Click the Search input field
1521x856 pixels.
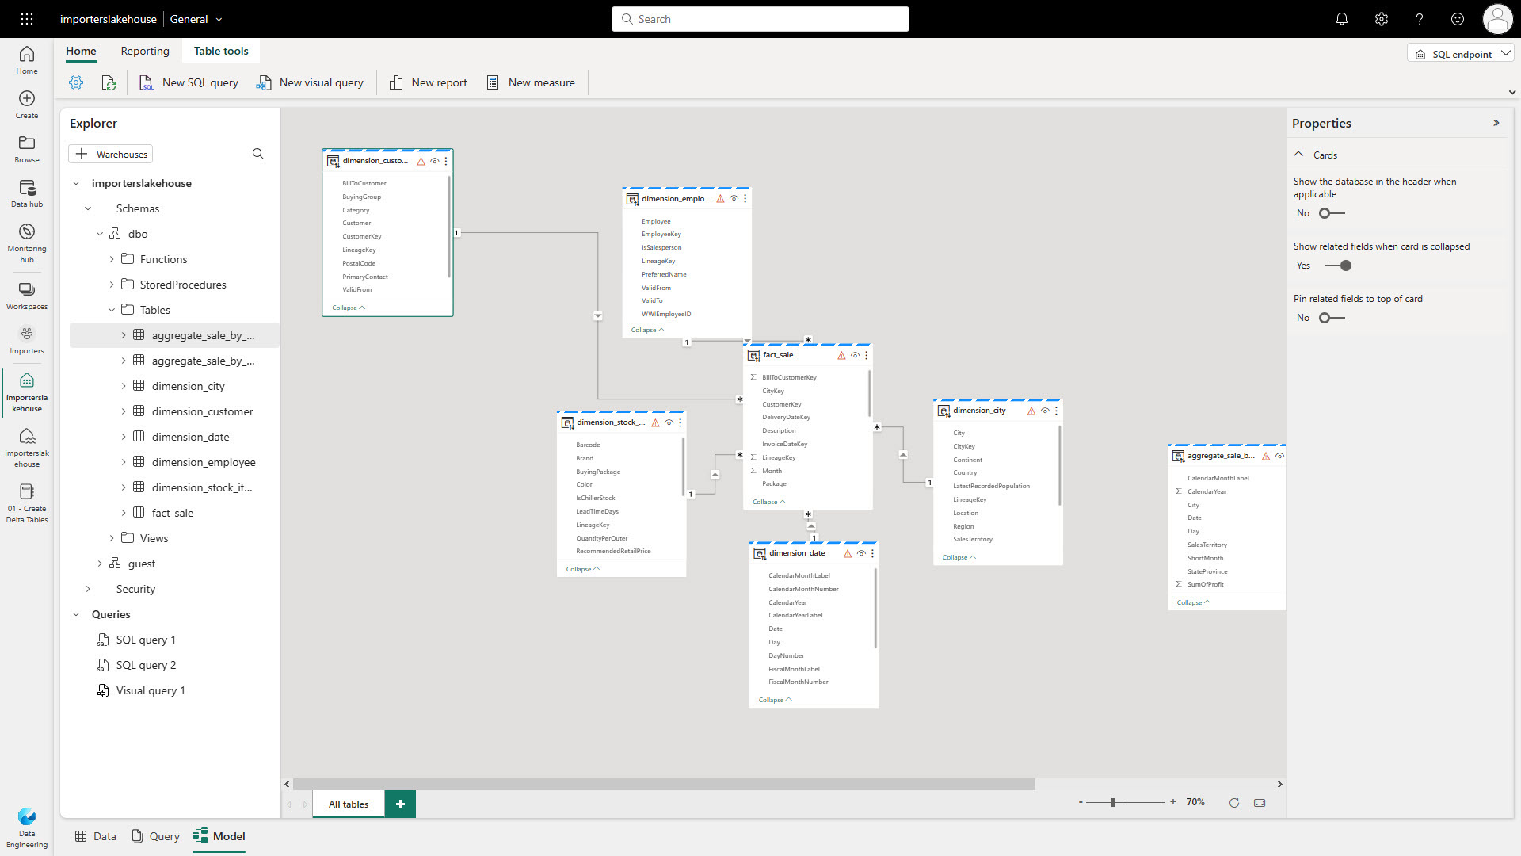(760, 19)
